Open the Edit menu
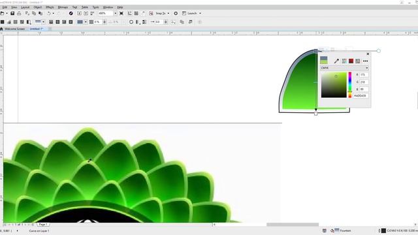 (5, 7)
